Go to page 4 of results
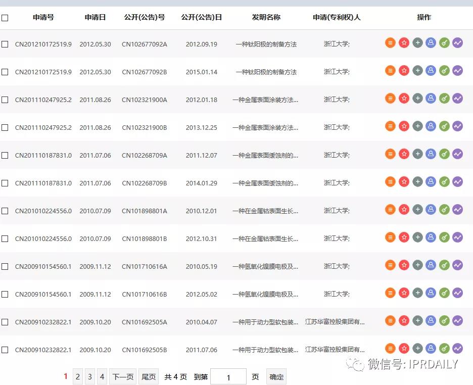473x385 pixels. click(x=102, y=376)
